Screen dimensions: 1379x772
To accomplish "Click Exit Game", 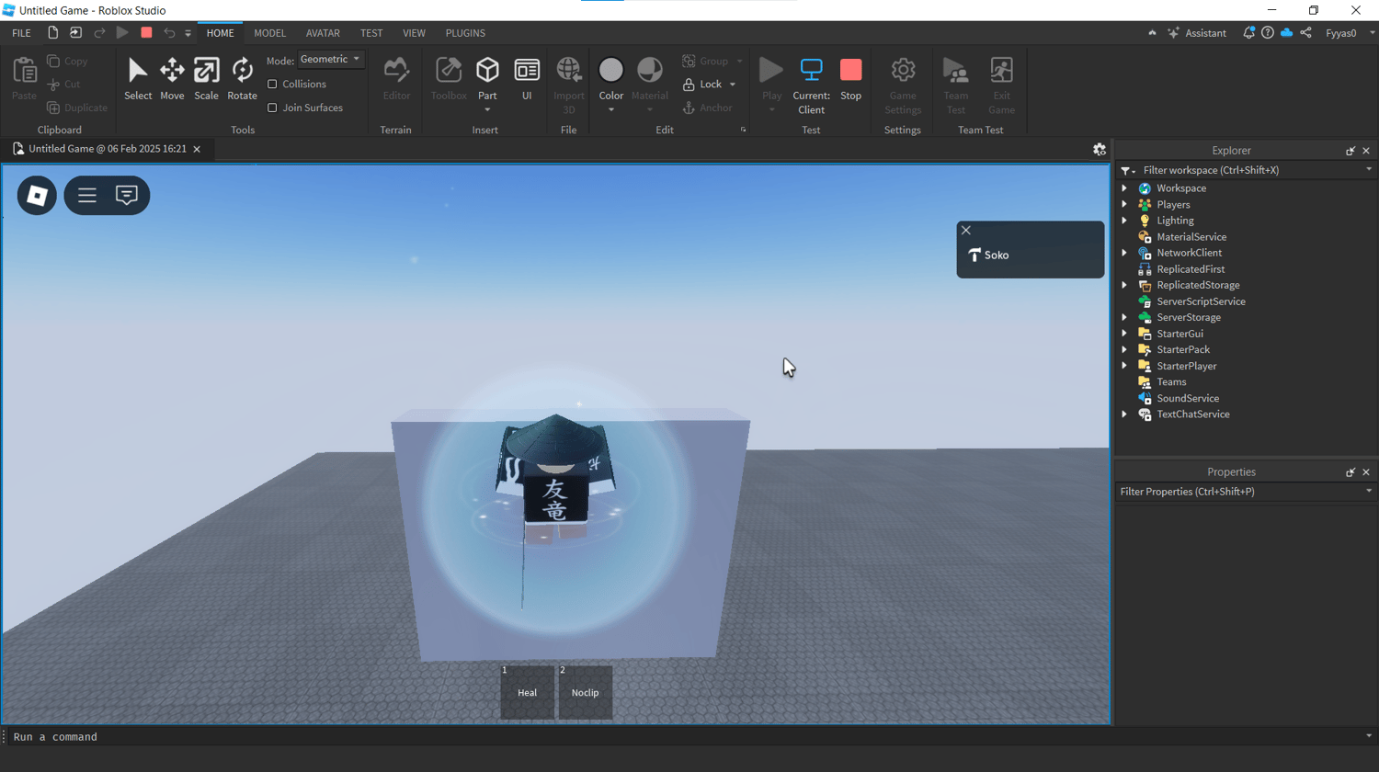I will pyautogui.click(x=1001, y=85).
